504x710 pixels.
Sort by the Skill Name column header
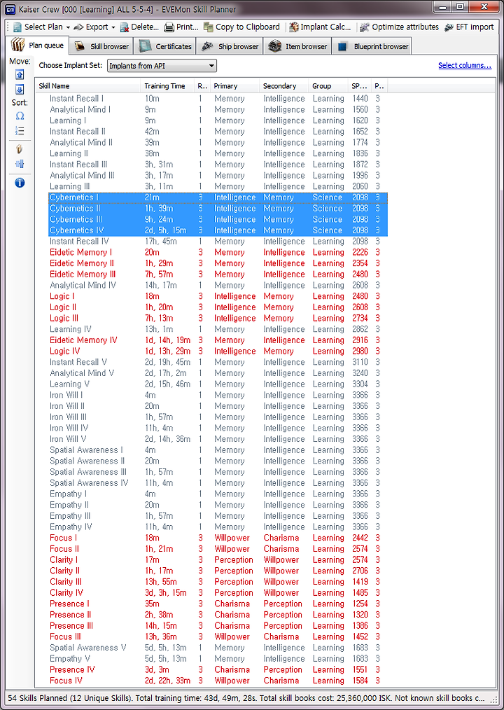(88, 86)
